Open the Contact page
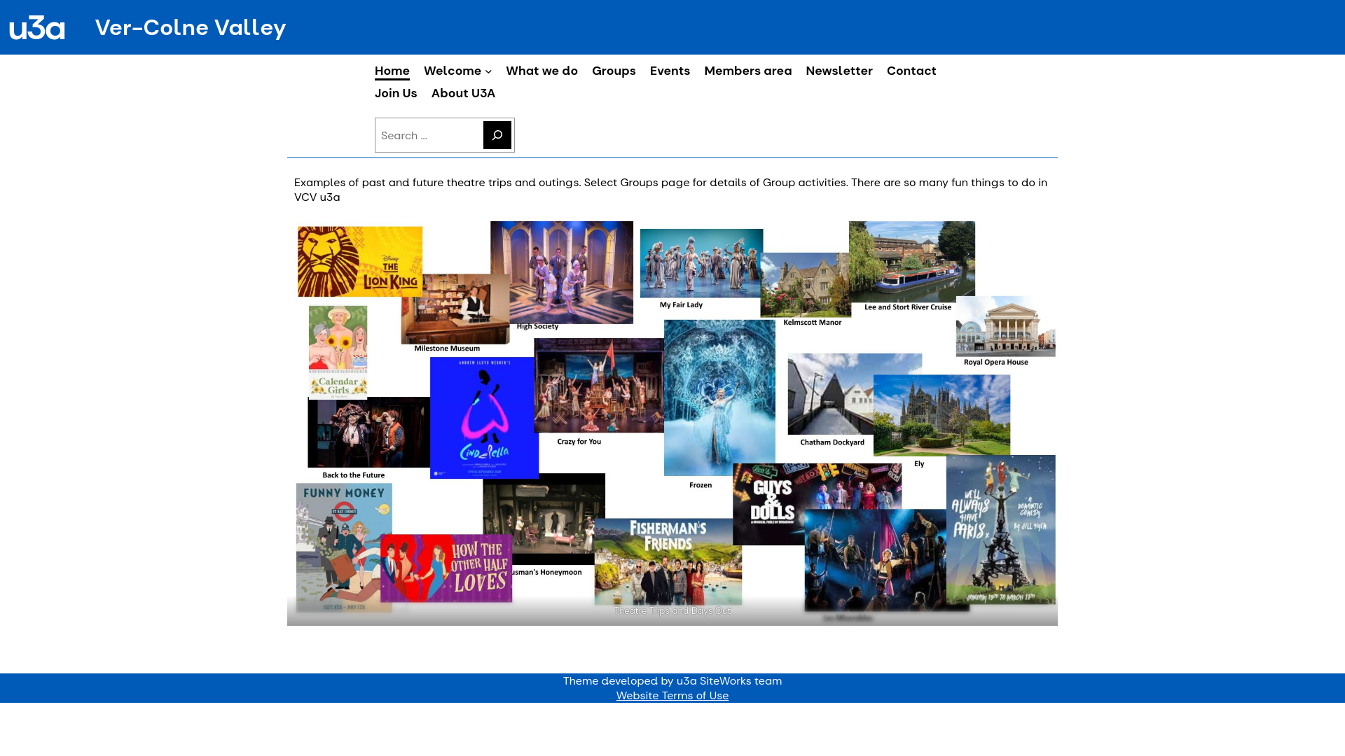Image resolution: width=1345 pixels, height=756 pixels. [911, 71]
